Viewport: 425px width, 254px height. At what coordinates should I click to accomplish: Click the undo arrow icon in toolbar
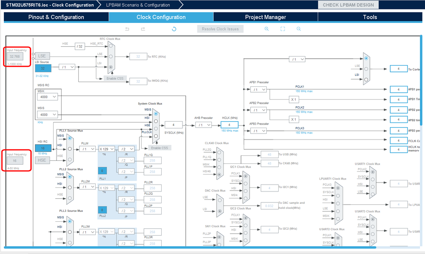pyautogui.click(x=127, y=29)
